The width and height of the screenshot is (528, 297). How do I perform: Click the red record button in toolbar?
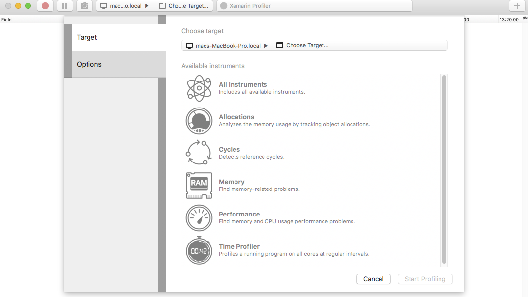45,6
